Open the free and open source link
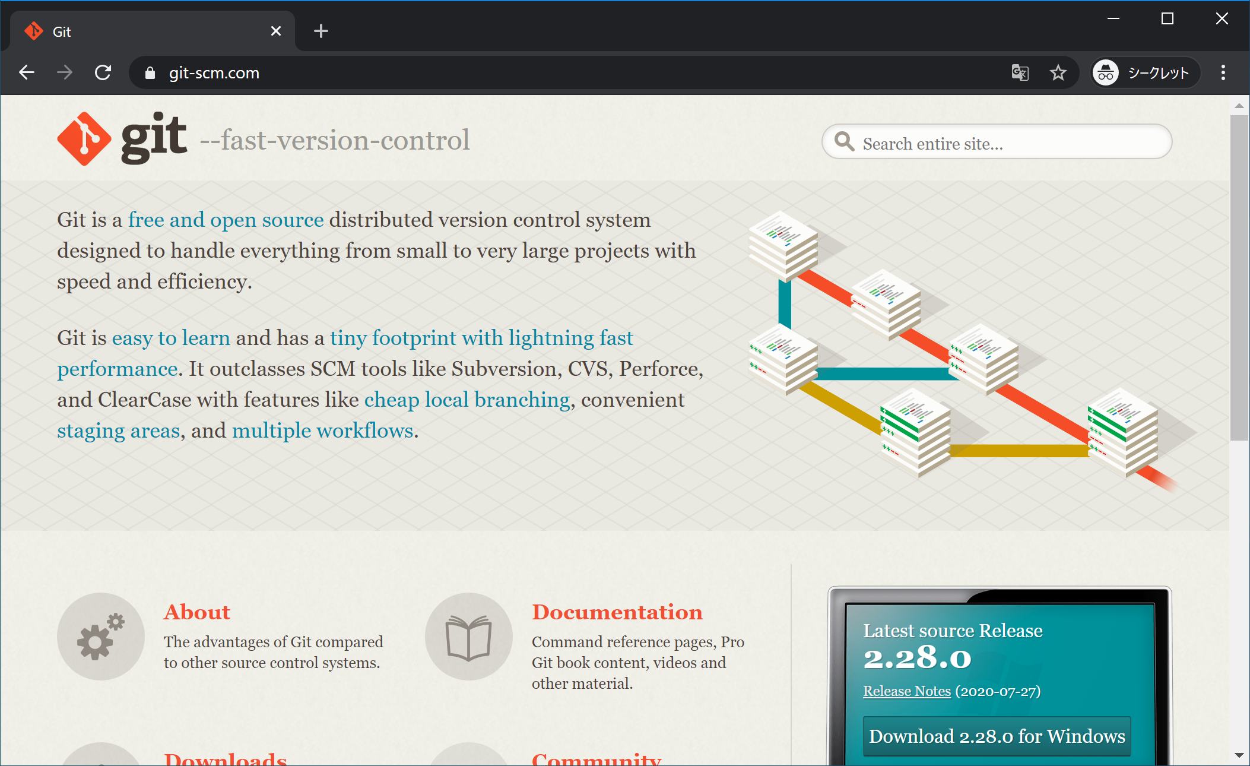This screenshot has width=1250, height=766. click(x=226, y=220)
